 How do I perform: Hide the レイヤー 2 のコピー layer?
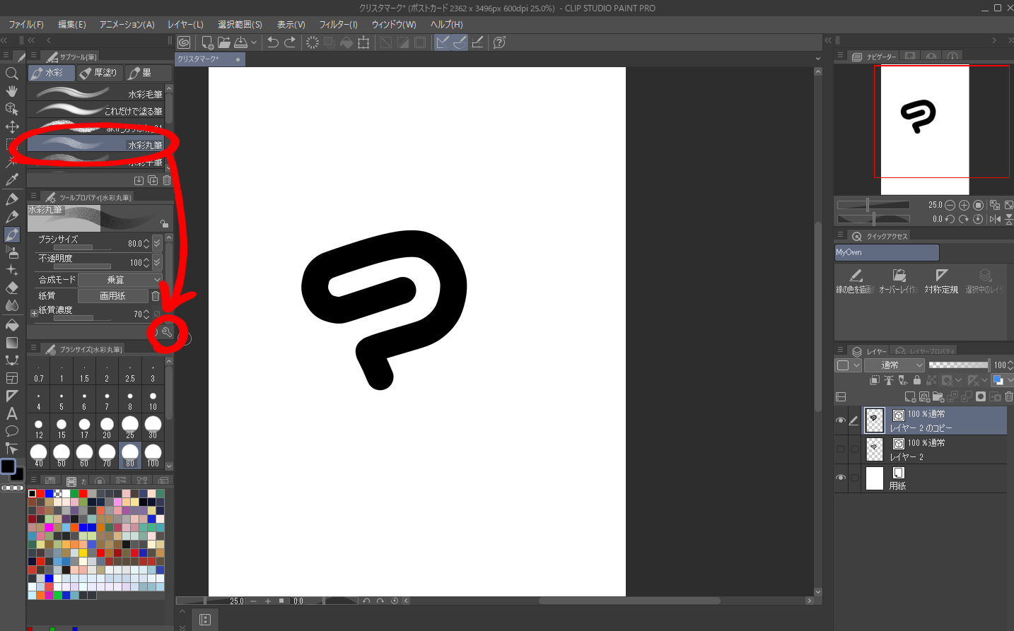[841, 420]
